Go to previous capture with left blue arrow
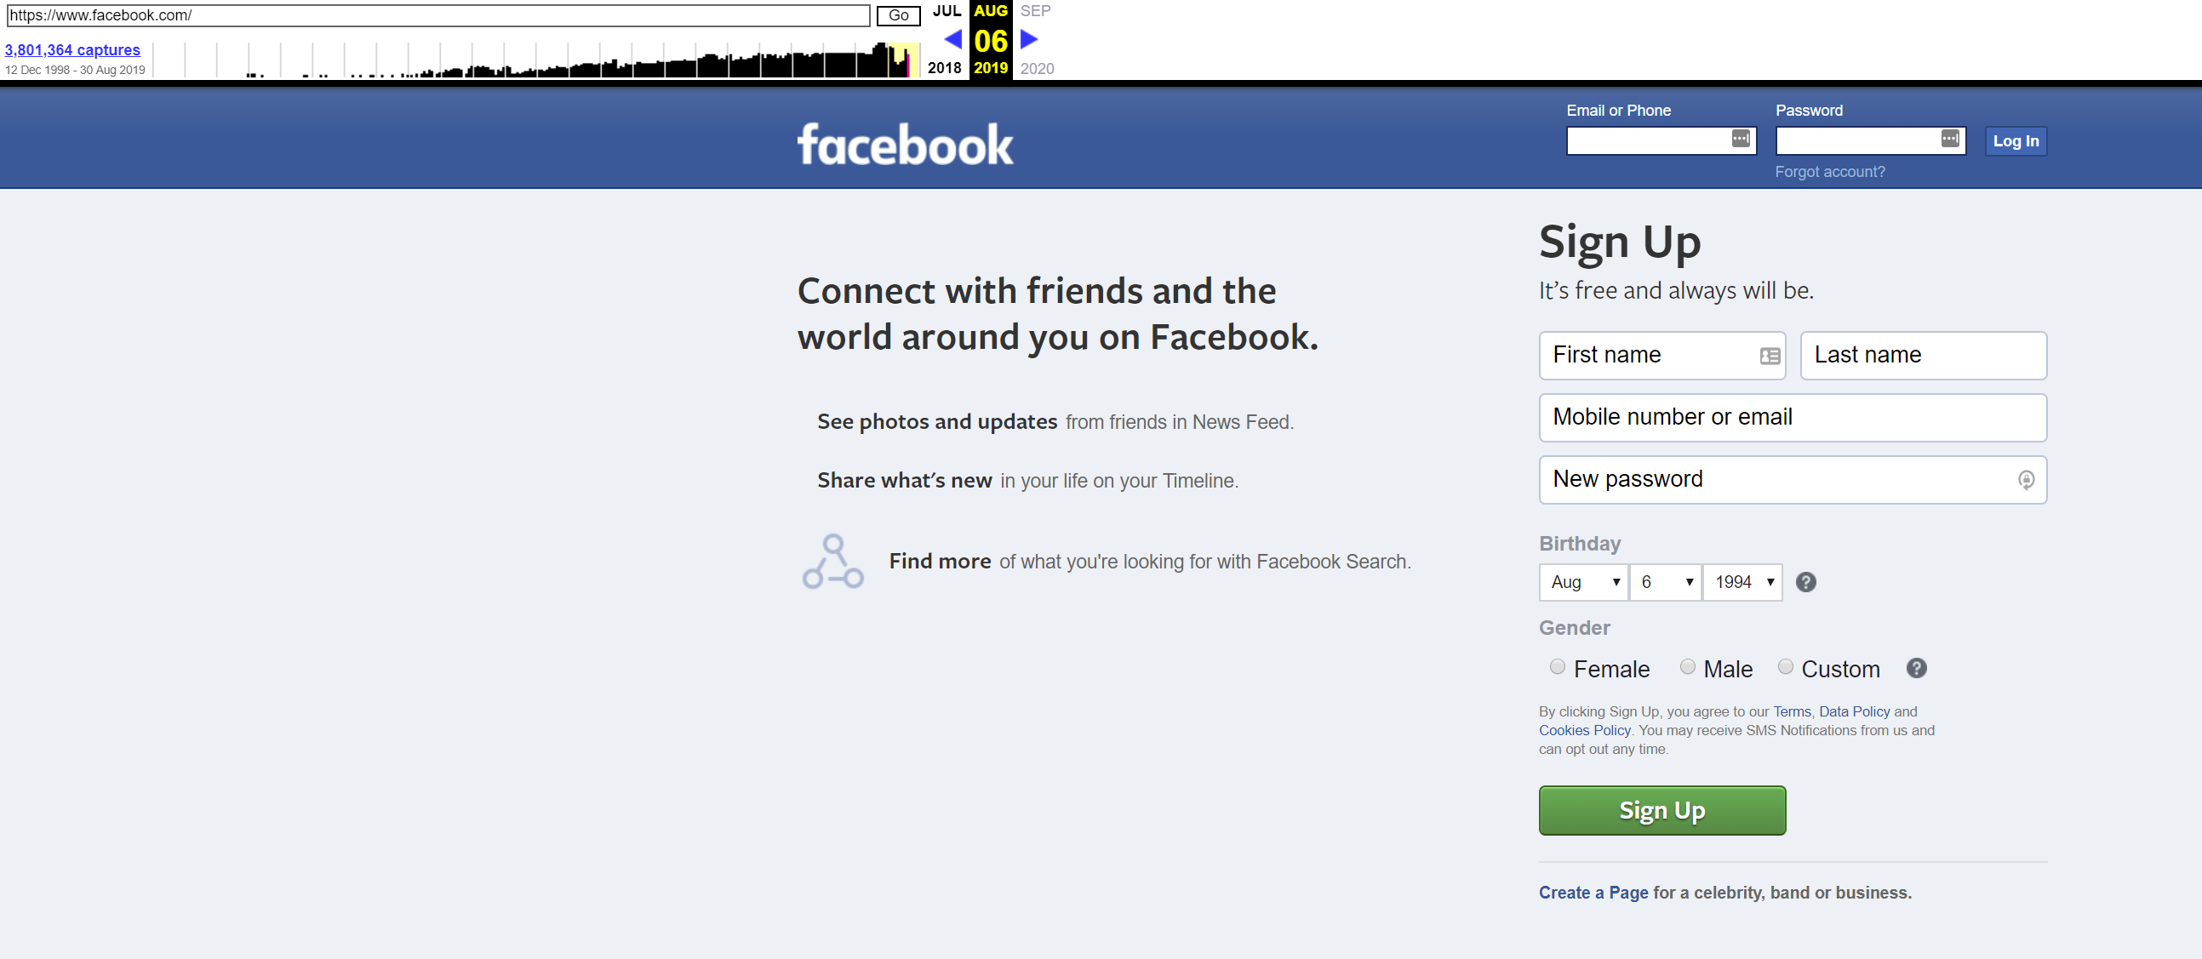This screenshot has width=2202, height=959. [952, 39]
